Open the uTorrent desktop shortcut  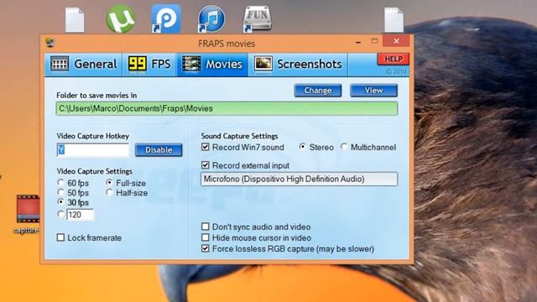pos(120,18)
